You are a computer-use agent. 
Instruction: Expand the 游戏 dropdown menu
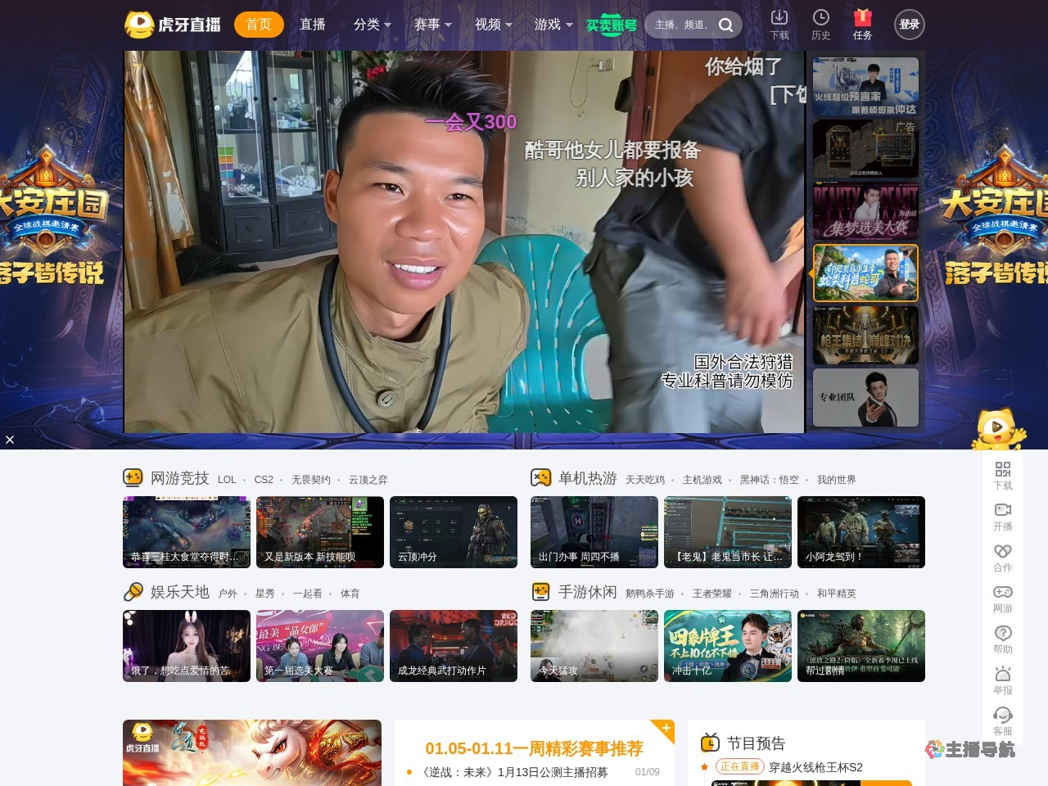coord(553,25)
